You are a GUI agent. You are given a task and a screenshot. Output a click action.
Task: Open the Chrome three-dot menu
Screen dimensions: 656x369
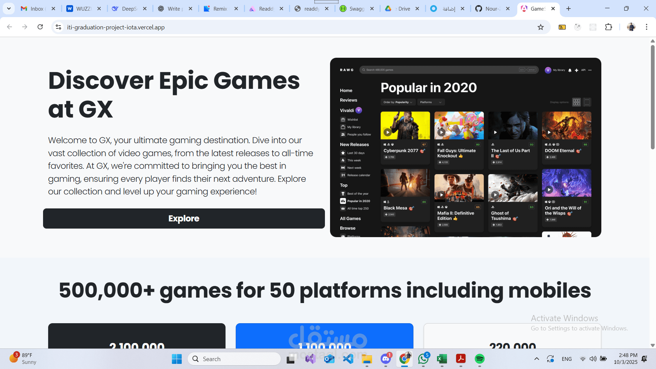click(646, 27)
